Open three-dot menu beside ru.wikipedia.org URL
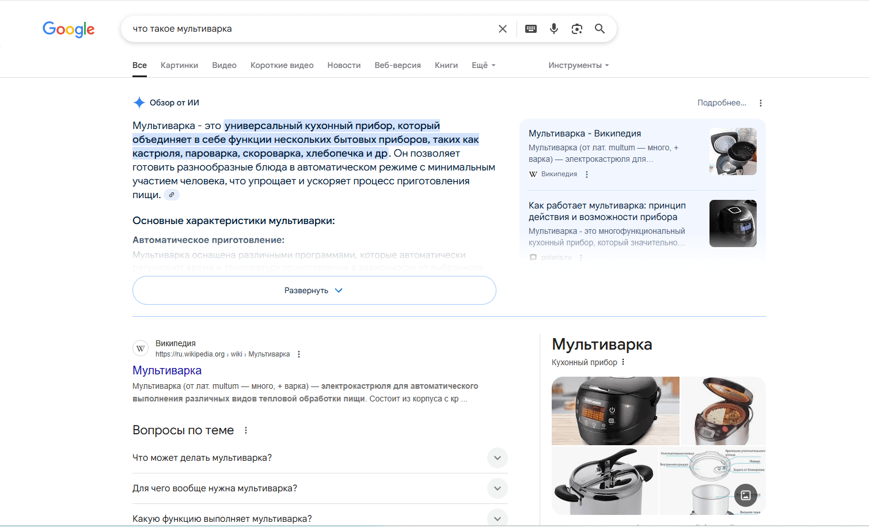 (x=299, y=354)
